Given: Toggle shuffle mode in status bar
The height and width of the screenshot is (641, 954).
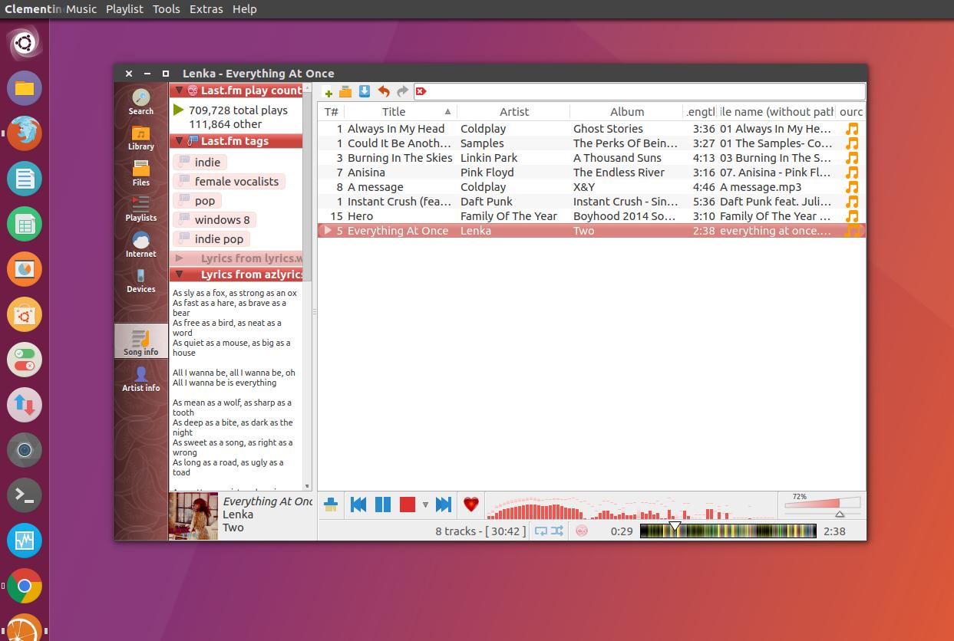Looking at the screenshot, I should pyautogui.click(x=557, y=531).
